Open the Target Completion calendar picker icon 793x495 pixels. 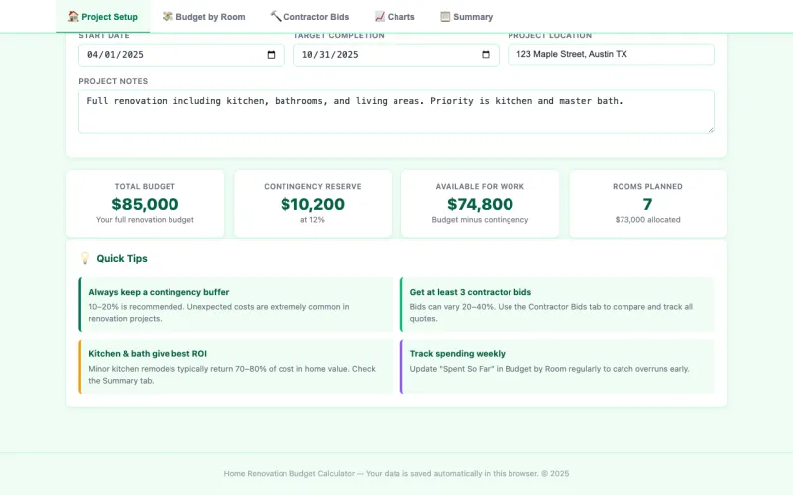(486, 55)
